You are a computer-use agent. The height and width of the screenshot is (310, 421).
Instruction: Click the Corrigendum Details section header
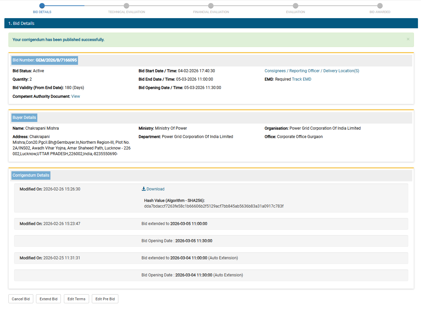tap(31, 175)
